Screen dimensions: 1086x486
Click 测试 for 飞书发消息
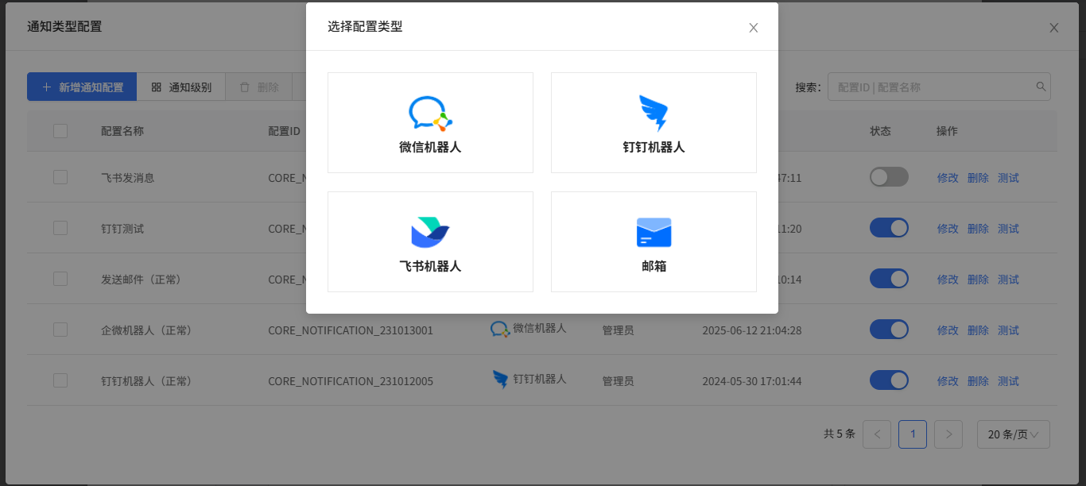pos(1008,178)
